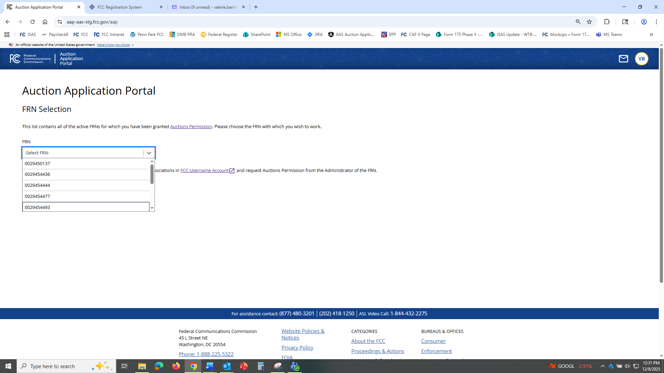664x373 pixels.
Task: Open File Explorer from taskbar
Action: coord(142,366)
